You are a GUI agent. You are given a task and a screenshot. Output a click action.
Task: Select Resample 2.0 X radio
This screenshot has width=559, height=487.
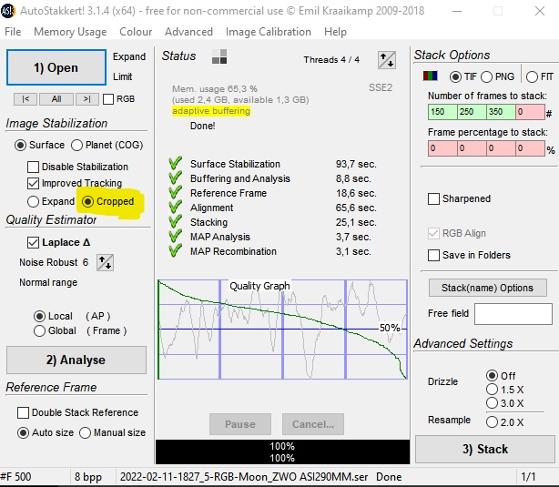tap(492, 422)
